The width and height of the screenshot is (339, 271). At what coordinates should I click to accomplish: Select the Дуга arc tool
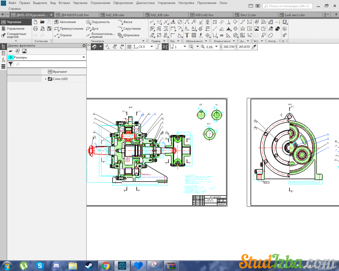pos(92,28)
